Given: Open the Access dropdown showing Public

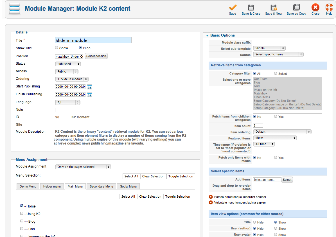Looking at the screenshot, I should pos(67,71).
